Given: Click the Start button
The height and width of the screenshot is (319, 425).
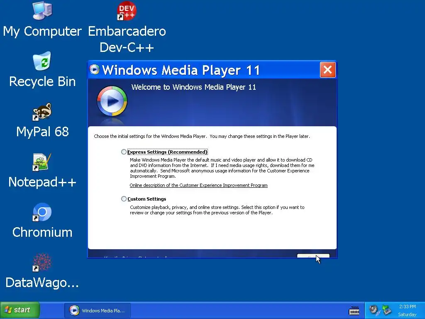Looking at the screenshot, I should pyautogui.click(x=20, y=310).
